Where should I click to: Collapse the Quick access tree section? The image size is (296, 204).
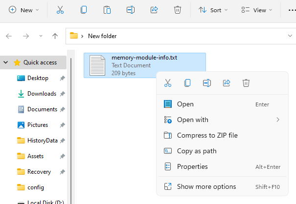(x=6, y=62)
